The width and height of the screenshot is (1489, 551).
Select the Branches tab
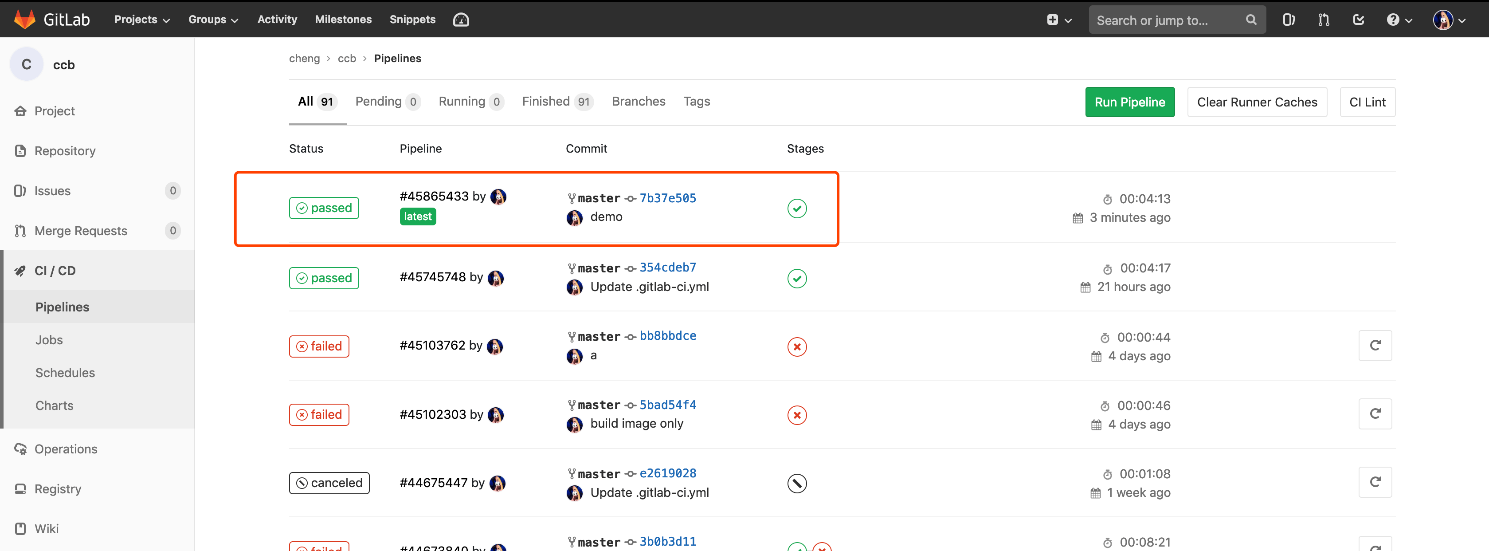[x=638, y=101]
